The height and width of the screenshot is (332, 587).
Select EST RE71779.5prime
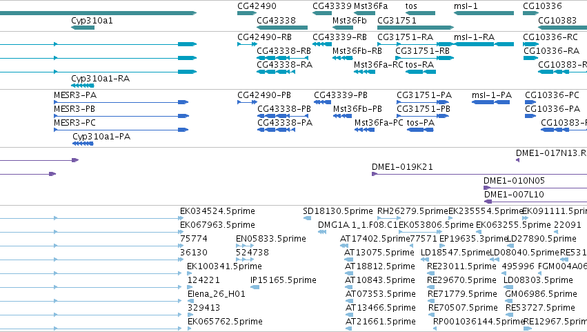[x=431, y=301]
